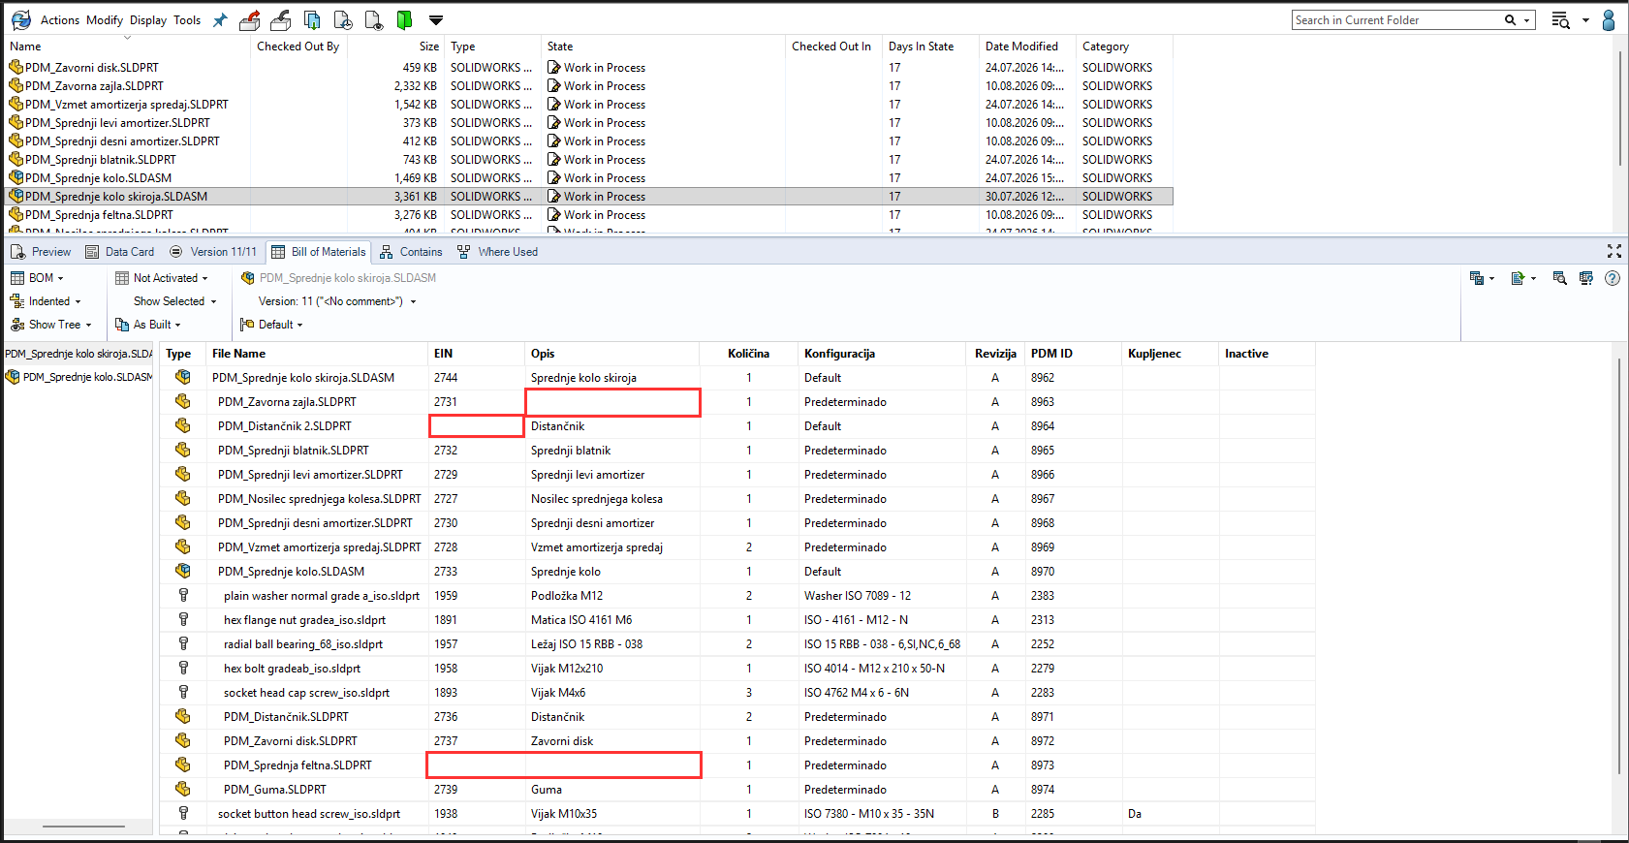Click the BOM export icon with dropdown
The image size is (1629, 843).
(1477, 278)
